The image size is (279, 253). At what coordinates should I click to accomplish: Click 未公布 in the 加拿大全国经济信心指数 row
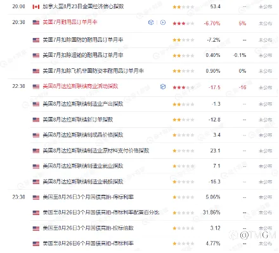(x=266, y=7)
